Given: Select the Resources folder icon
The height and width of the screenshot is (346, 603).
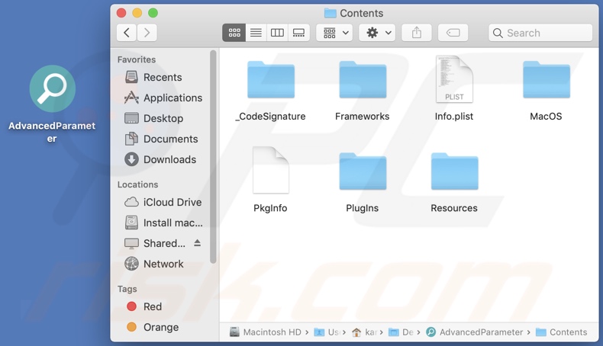Looking at the screenshot, I should click(455, 171).
